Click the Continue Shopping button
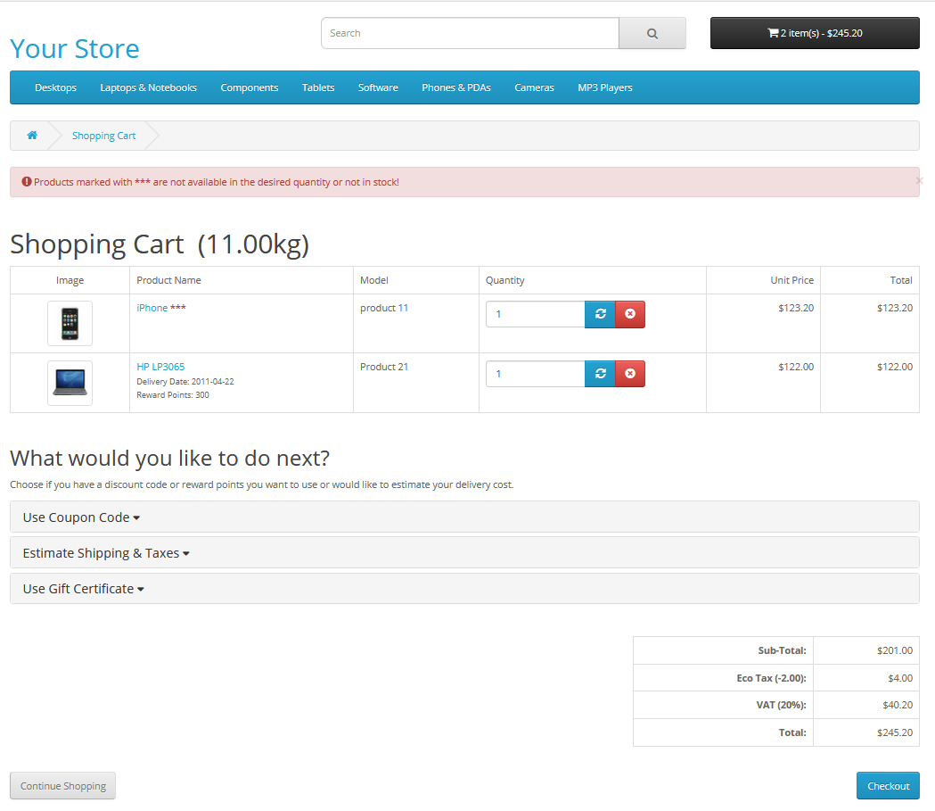 pos(62,786)
